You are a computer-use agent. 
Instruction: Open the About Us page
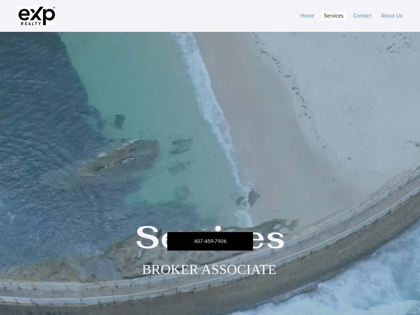pyautogui.click(x=392, y=16)
